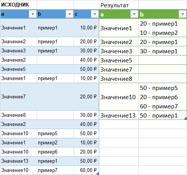Select the Результат title cell
The image size is (187, 175).
[119, 5]
